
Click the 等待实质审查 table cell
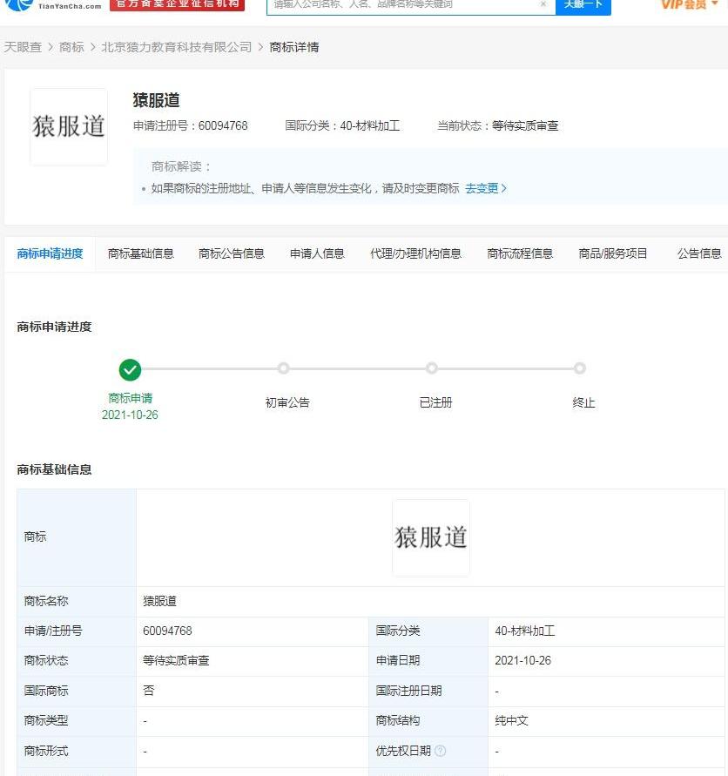(x=253, y=661)
